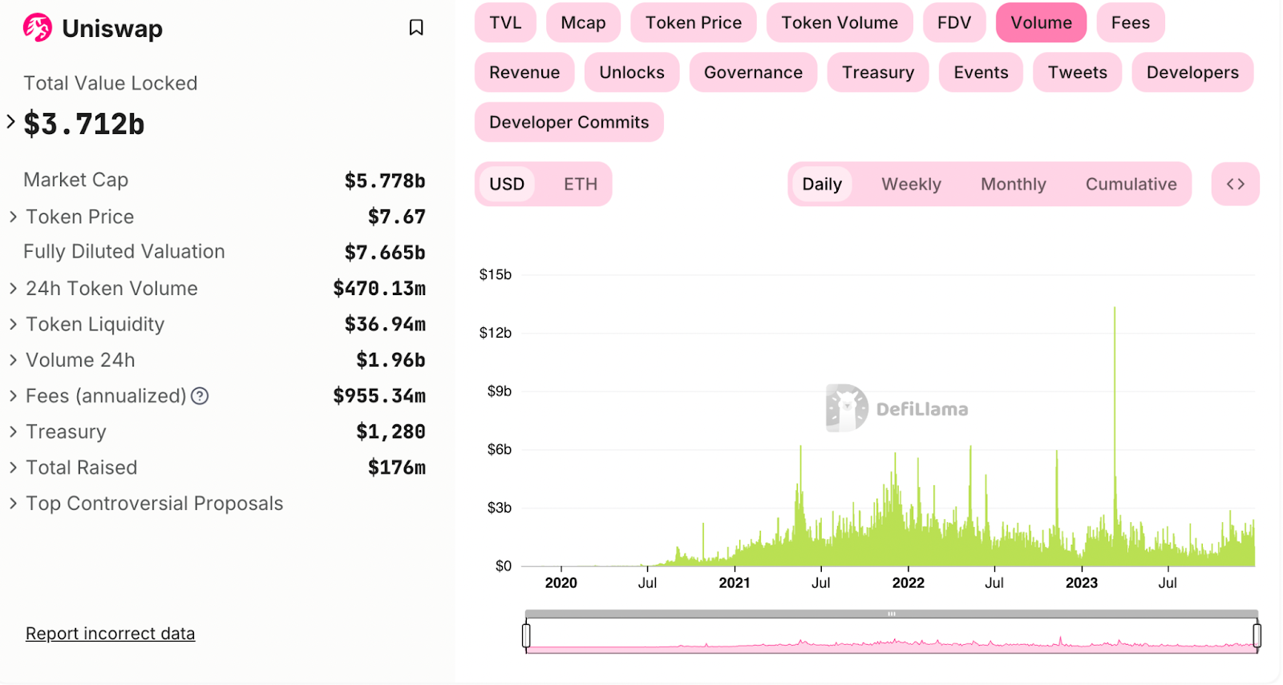Click the right range slider handle
Image resolution: width=1283 pixels, height=685 pixels.
(1257, 635)
